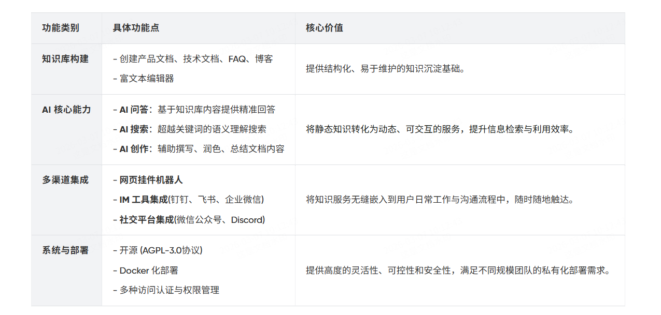Click the 开源 AGPL-3.0协议 entry
Viewport: 661px width, 315px height.
[159, 250]
